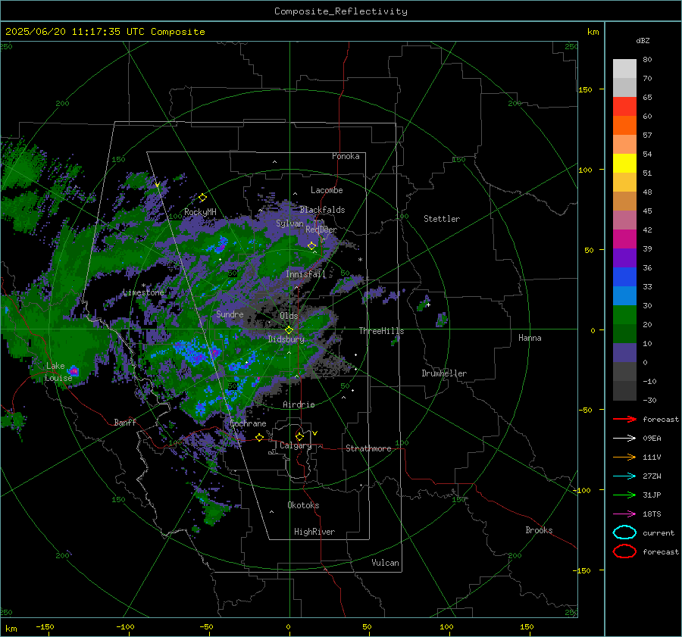682x637 pixels.
Task: Select yellow diamond marker above RockyMH
Action: 202,198
